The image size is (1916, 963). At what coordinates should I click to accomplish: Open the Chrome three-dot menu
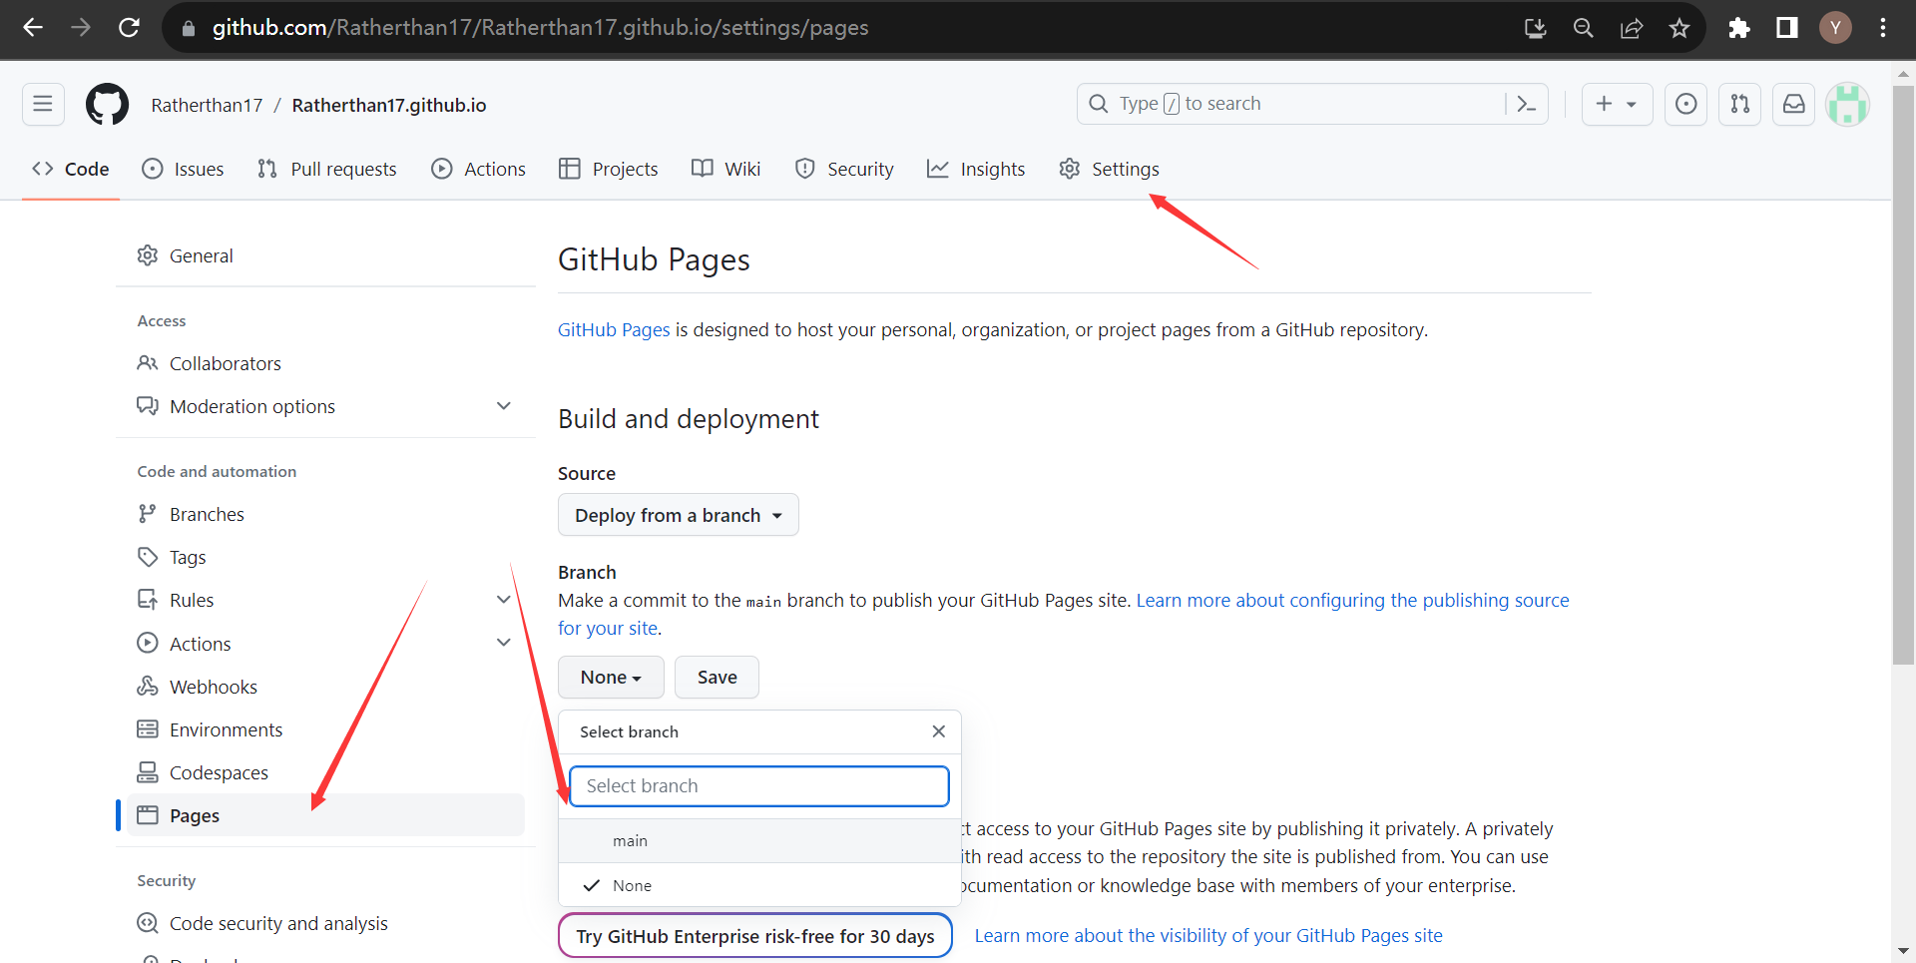1883,28
